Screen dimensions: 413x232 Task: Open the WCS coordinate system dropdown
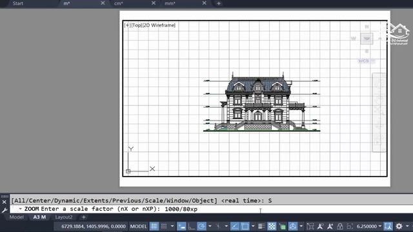(x=366, y=61)
